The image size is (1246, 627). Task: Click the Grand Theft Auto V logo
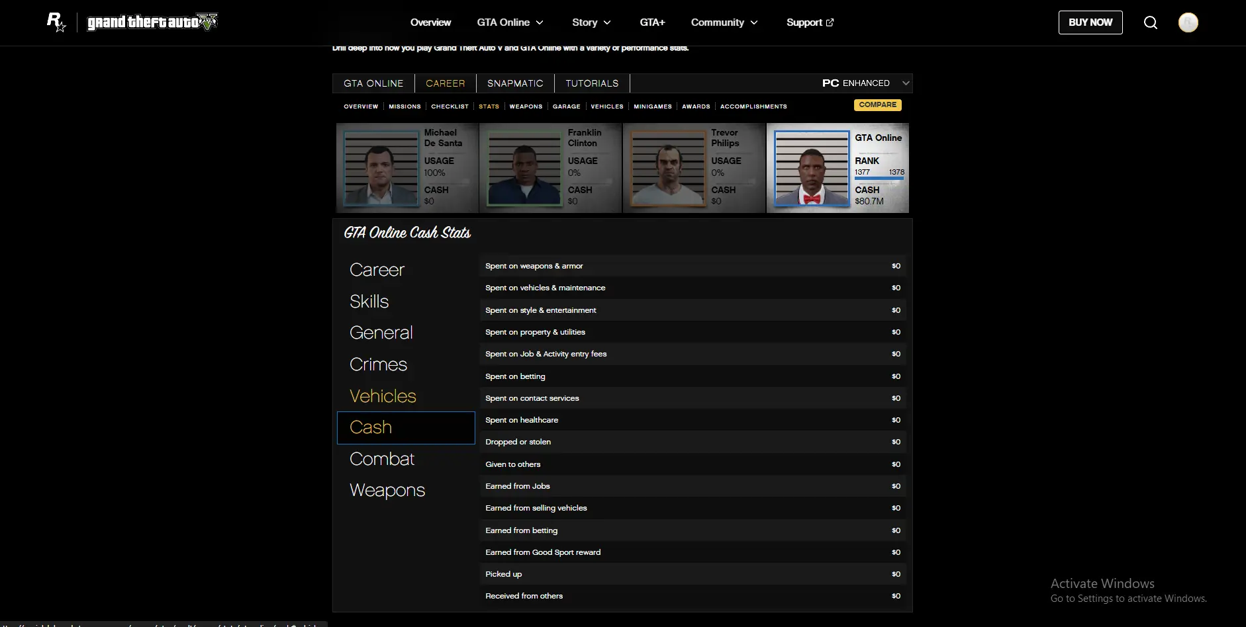point(152,22)
